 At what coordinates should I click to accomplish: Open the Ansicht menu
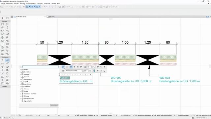16,4
